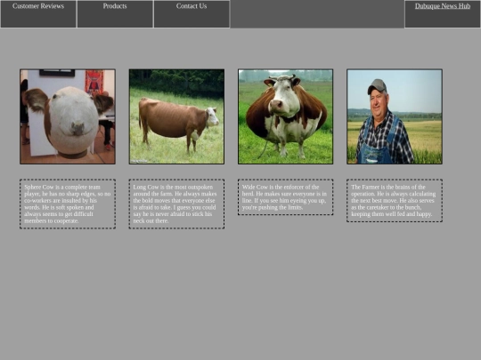Open the Contact Us nav tab

(x=192, y=13)
